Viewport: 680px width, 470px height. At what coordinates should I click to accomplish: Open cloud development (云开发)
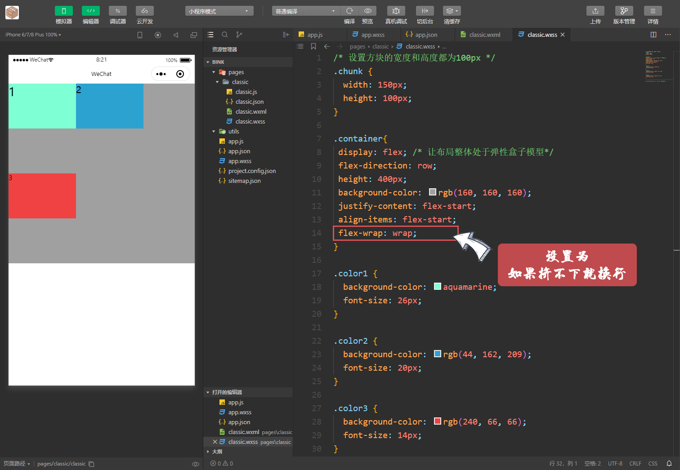(145, 11)
